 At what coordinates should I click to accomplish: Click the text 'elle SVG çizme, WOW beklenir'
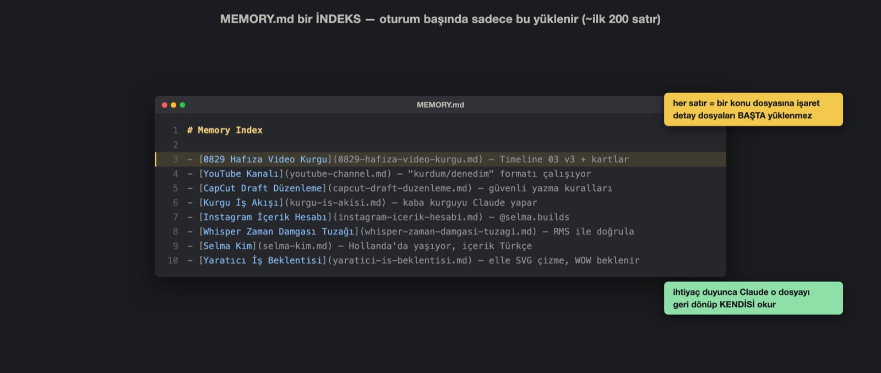(564, 260)
